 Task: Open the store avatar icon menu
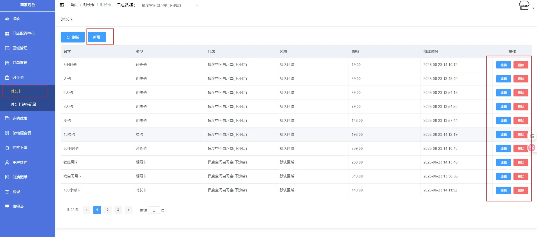pyautogui.click(x=524, y=5)
